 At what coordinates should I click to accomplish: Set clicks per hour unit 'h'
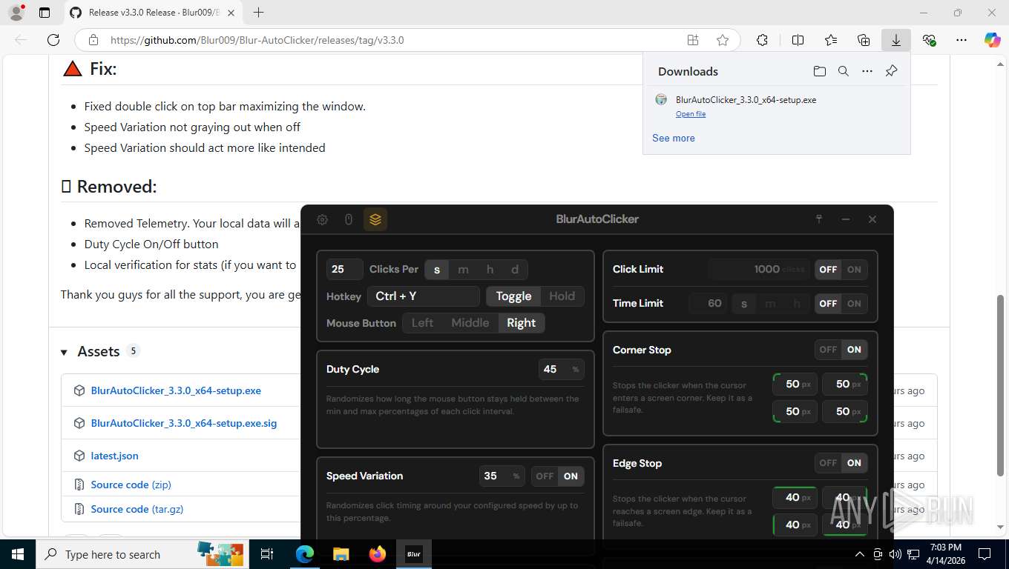(x=490, y=270)
